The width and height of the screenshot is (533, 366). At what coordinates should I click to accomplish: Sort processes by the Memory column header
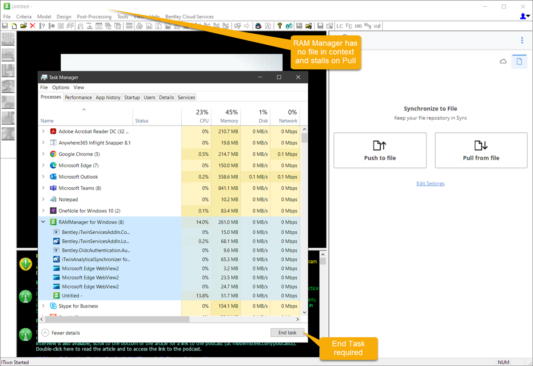pos(226,116)
